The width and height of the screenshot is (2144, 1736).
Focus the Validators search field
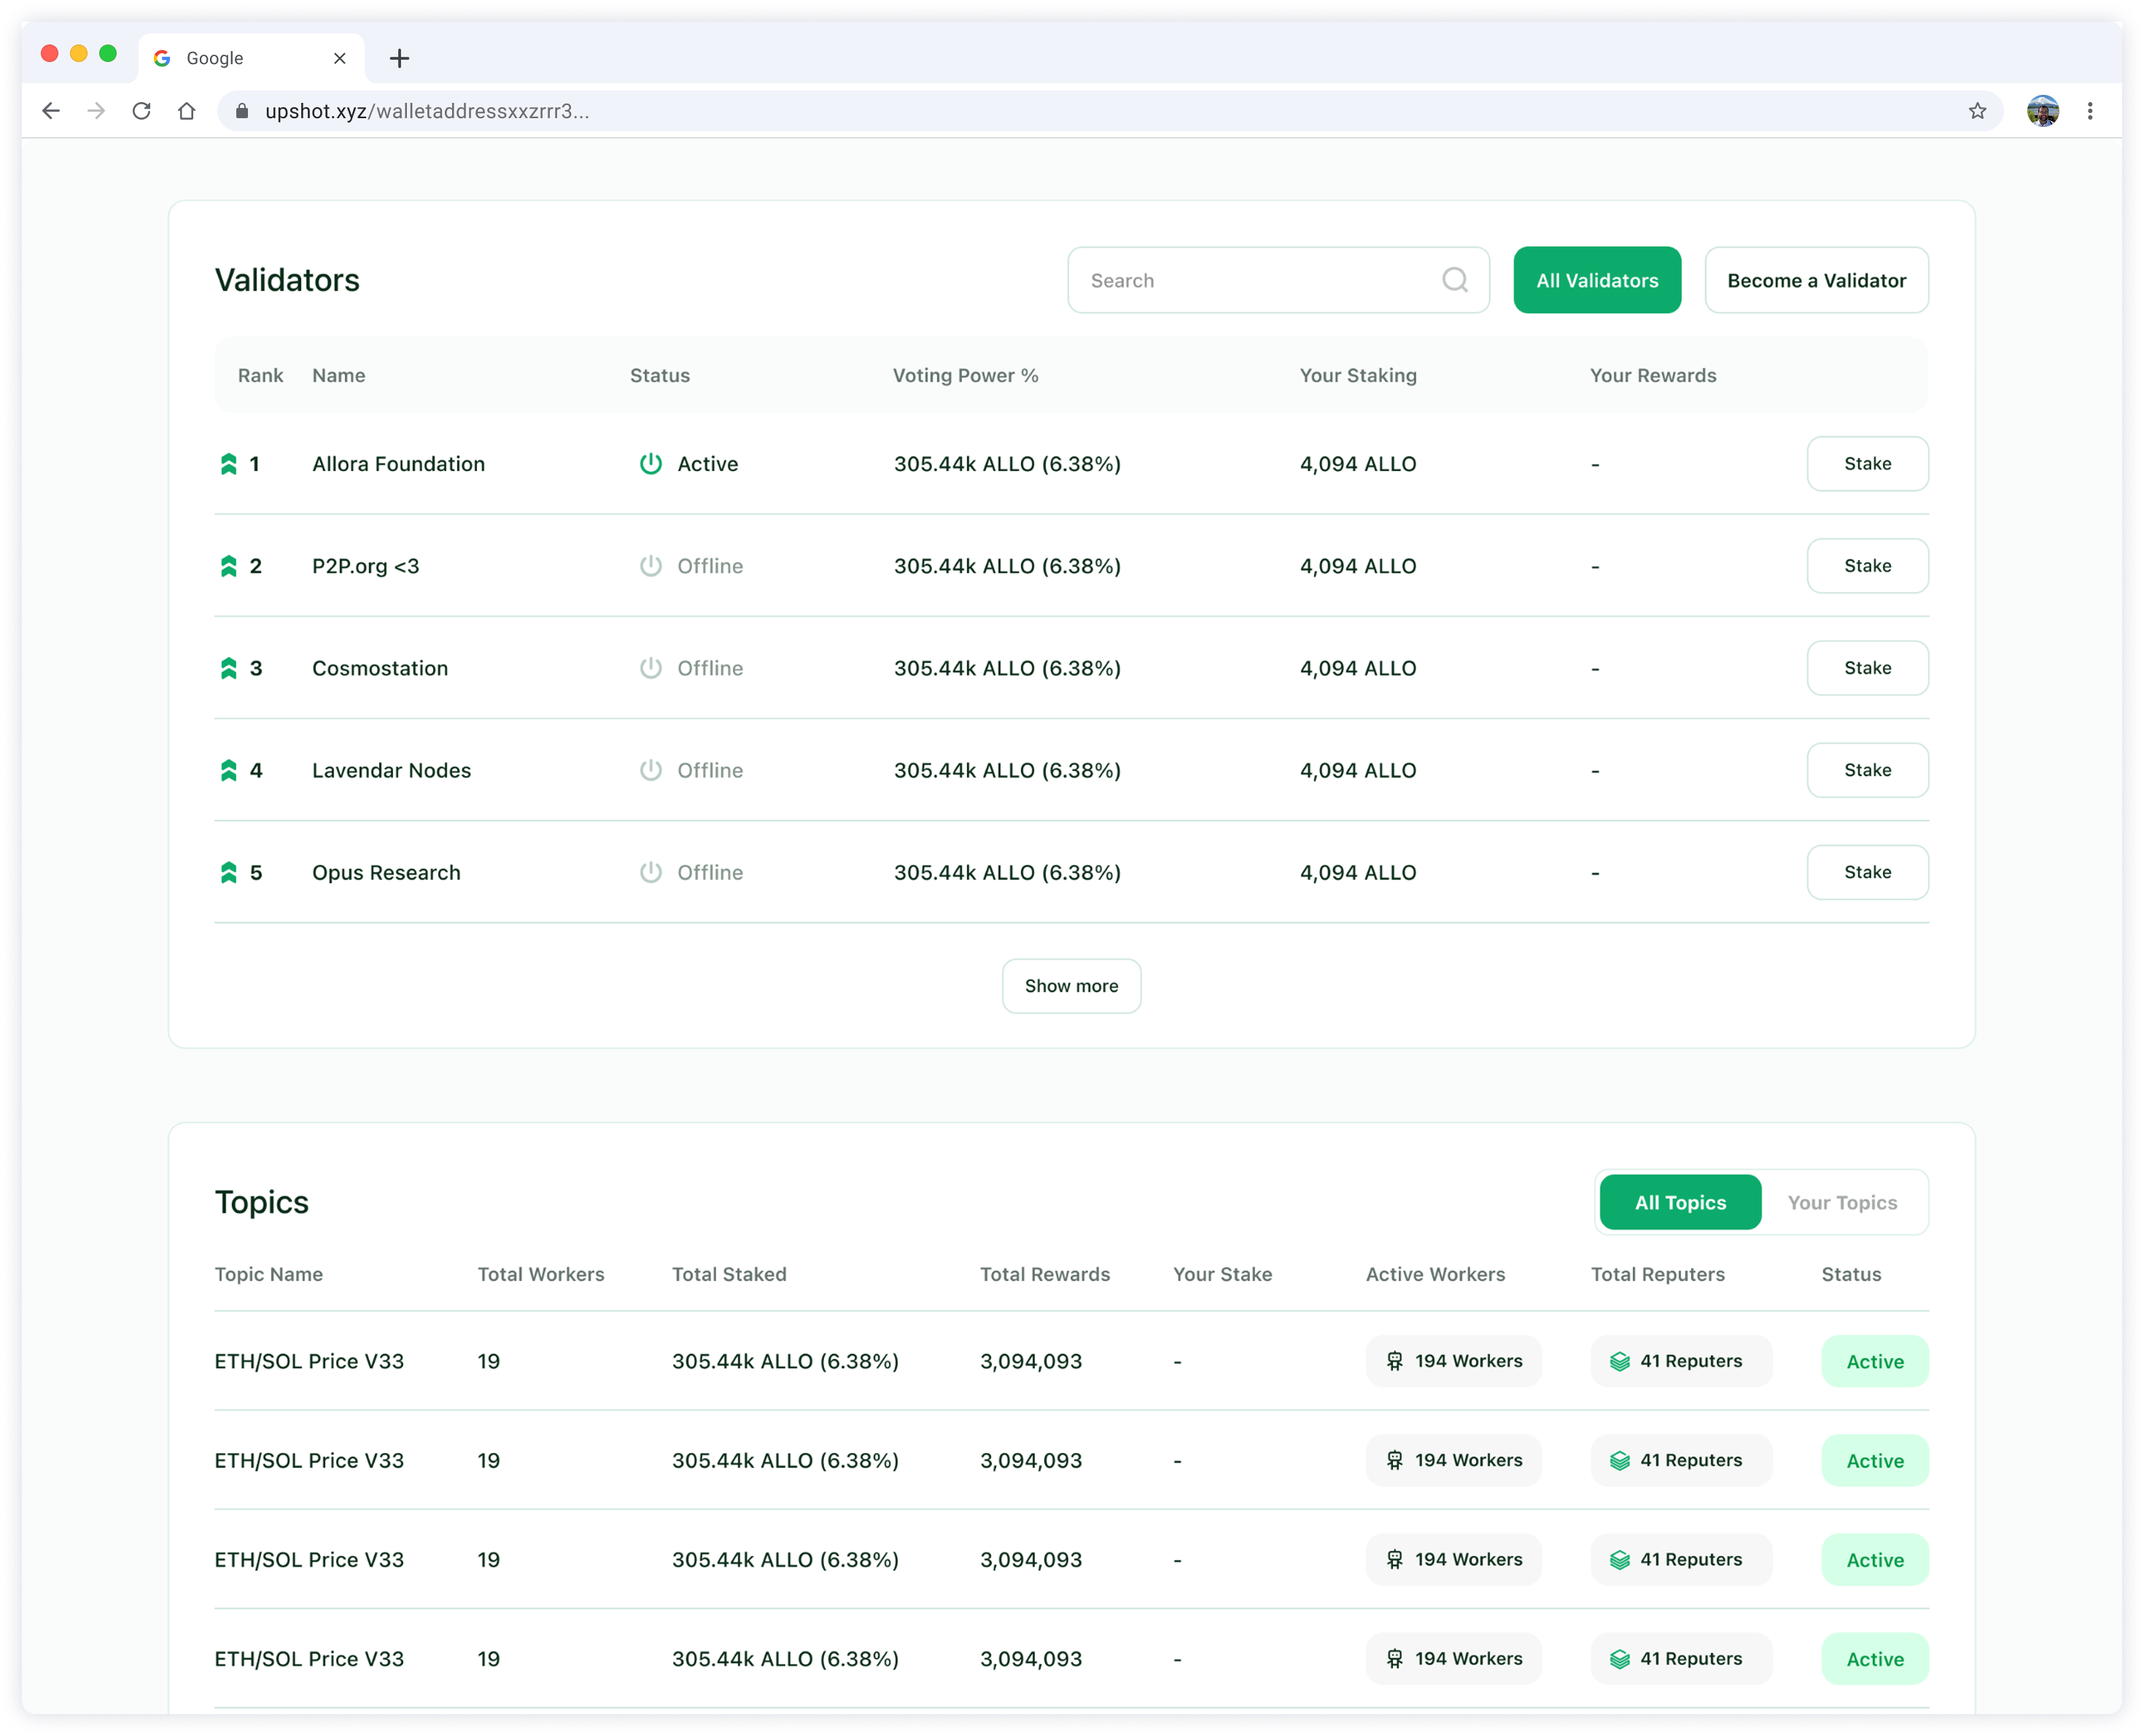coord(1278,280)
